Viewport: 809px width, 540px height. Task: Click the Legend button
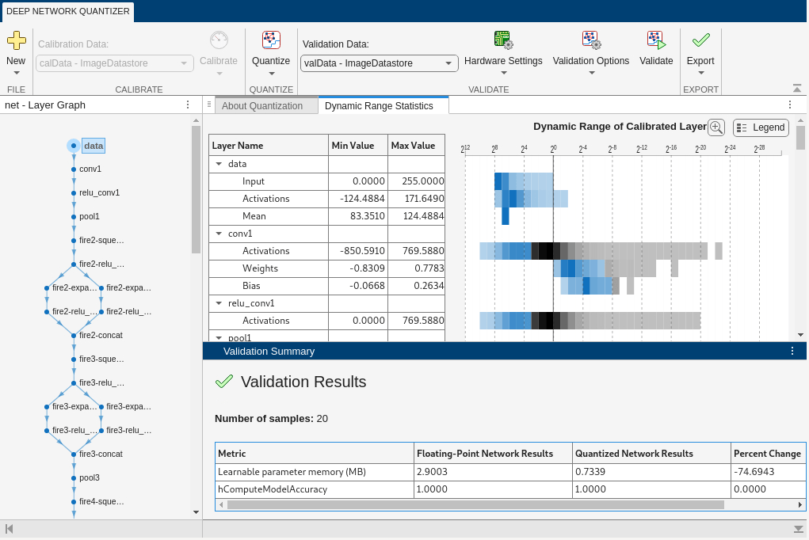click(x=761, y=127)
